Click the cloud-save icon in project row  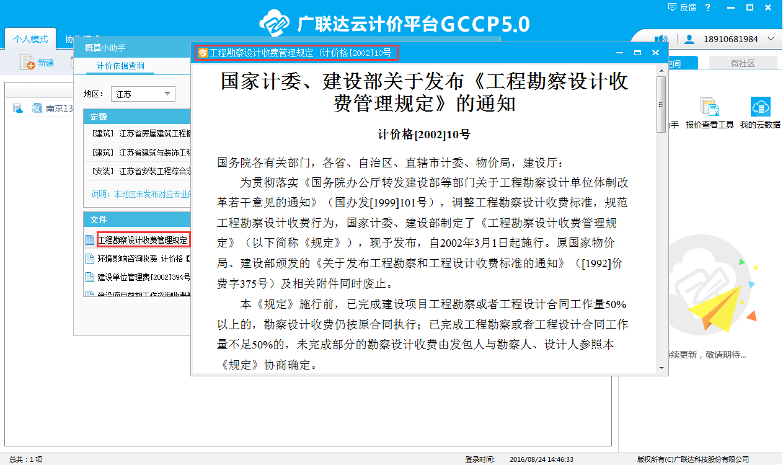pyautogui.click(x=17, y=108)
